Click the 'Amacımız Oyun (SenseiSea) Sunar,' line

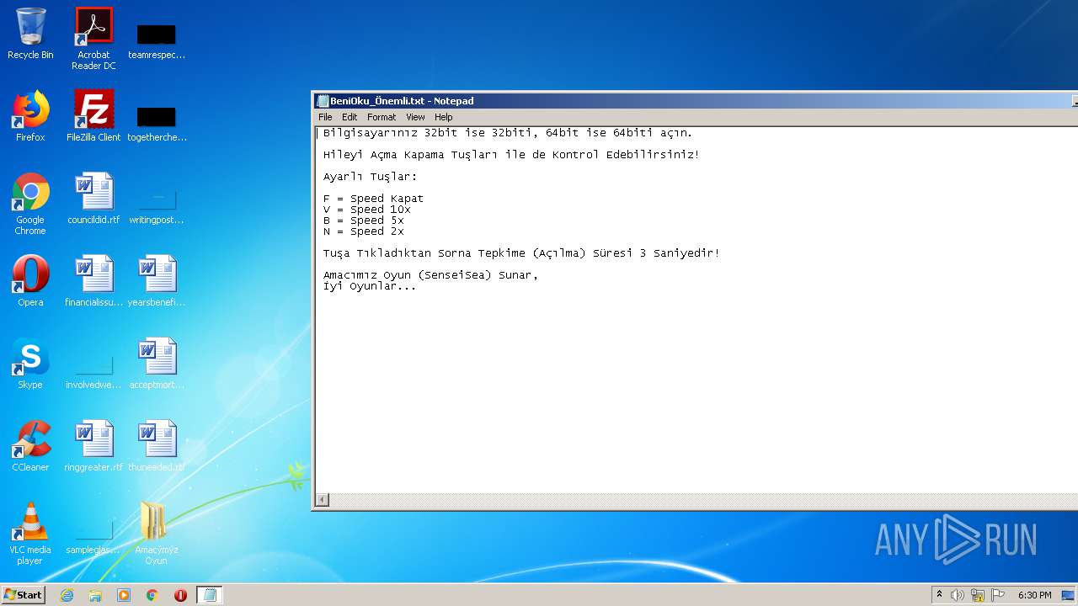point(430,275)
